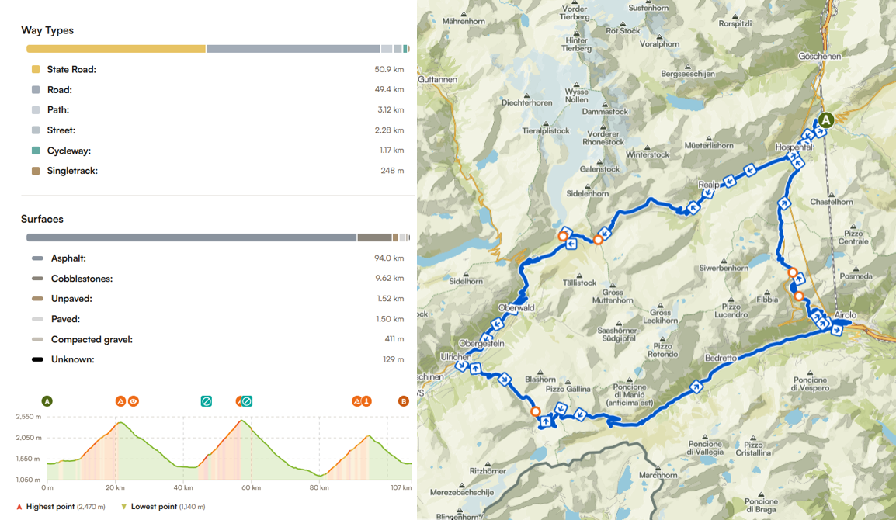Click the Highest point legend label
896x520 pixels.
(50, 507)
